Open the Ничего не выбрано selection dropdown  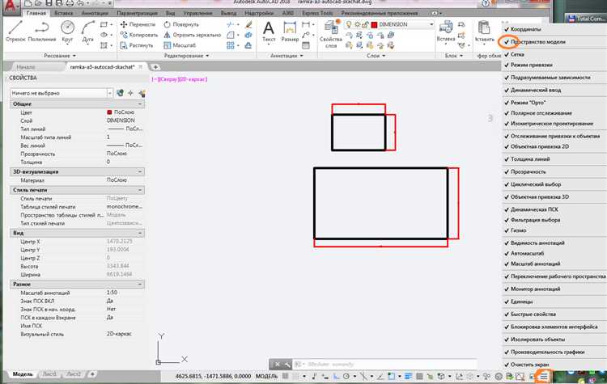click(109, 93)
